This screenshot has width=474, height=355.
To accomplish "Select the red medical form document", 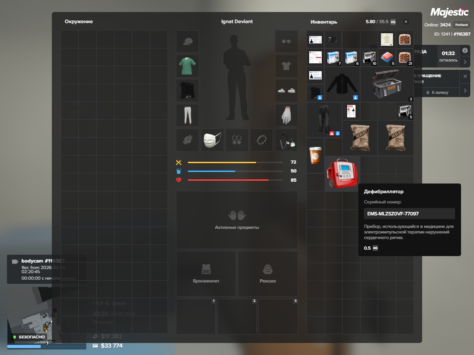I will click(x=315, y=57).
